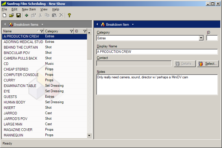Click the Breakdown Item panel icon
The image size is (222, 148).
(x=103, y=25)
